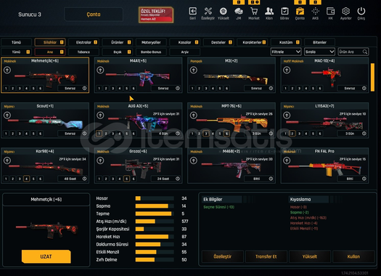Open Ayarlar settings gear icon
This screenshot has width=381, height=276.
345,11
